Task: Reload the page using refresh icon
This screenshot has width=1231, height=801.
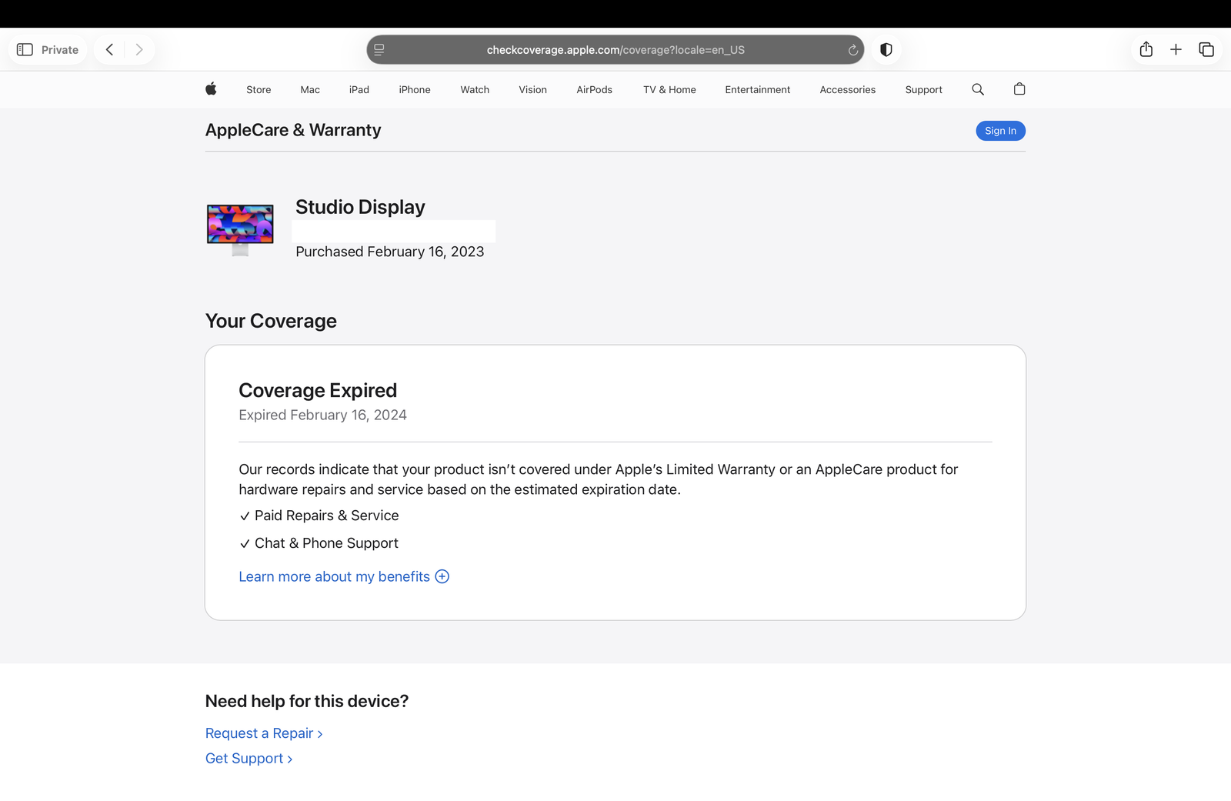Action: point(852,50)
